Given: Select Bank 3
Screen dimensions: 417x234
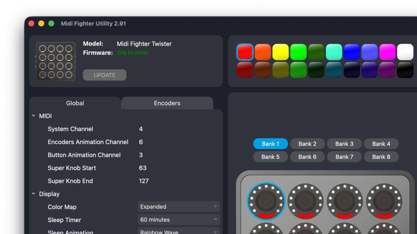Looking at the screenshot, I should click(x=345, y=144).
